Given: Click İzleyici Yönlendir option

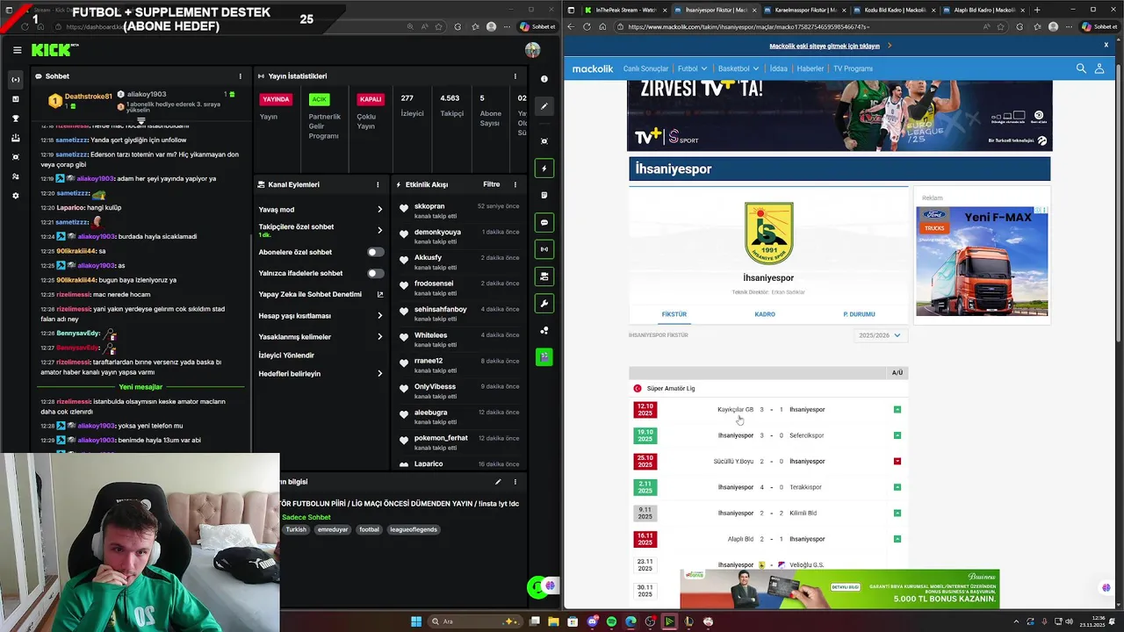Looking at the screenshot, I should click(x=286, y=355).
